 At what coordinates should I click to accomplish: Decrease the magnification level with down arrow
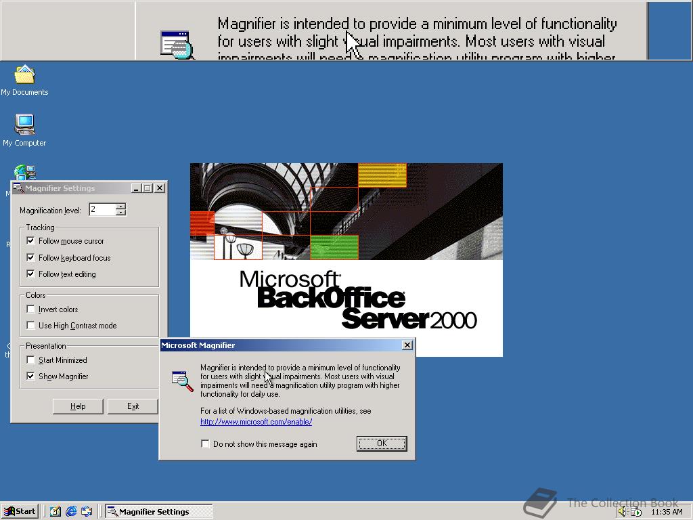121,213
